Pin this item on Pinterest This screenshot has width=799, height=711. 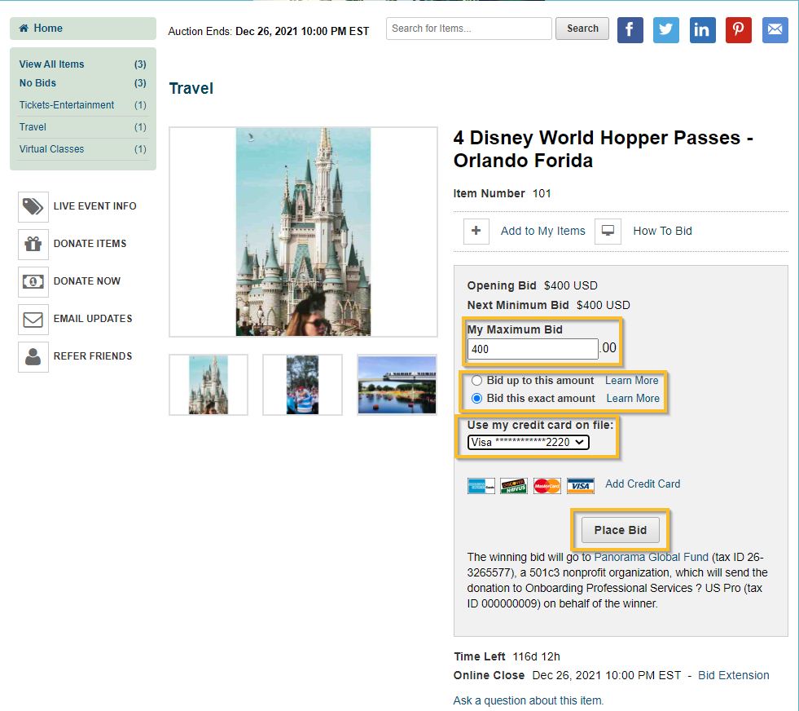(739, 30)
